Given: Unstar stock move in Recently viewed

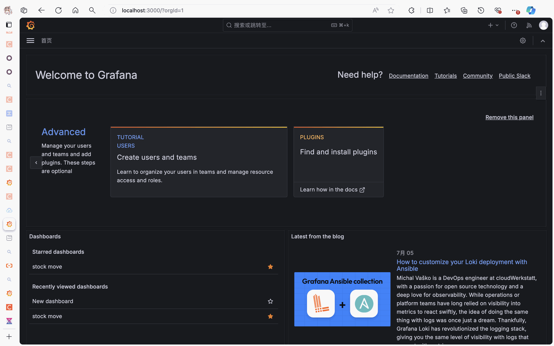Looking at the screenshot, I should pyautogui.click(x=270, y=316).
